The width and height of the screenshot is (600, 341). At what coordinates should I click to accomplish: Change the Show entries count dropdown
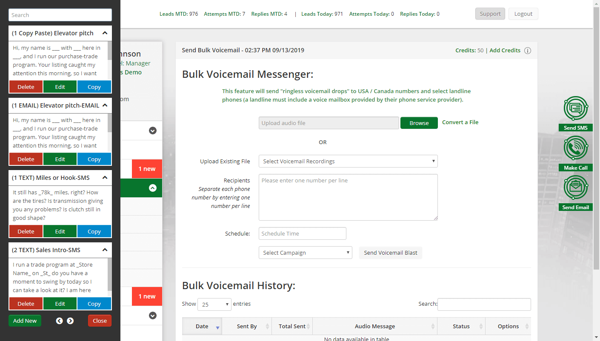pos(214,304)
